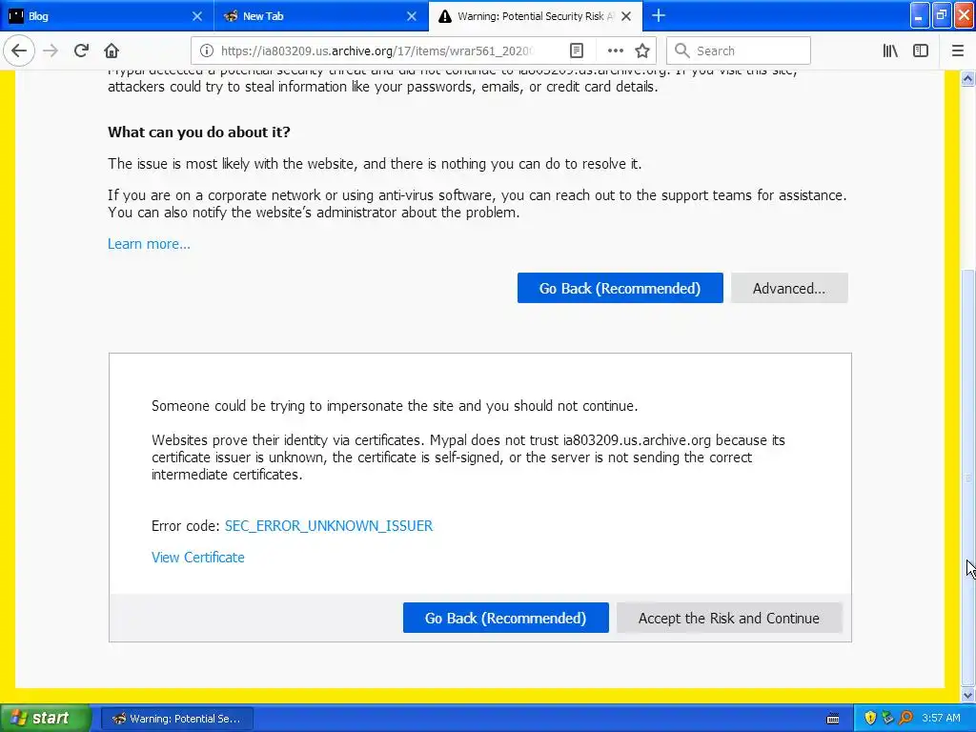Click the scrollbar up arrow
Image resolution: width=976 pixels, height=732 pixels.
tap(968, 78)
